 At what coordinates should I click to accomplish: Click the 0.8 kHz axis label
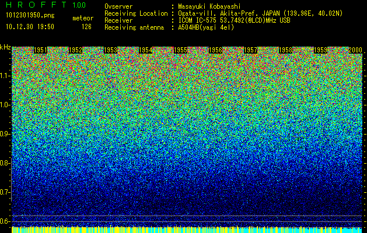coord(5,163)
